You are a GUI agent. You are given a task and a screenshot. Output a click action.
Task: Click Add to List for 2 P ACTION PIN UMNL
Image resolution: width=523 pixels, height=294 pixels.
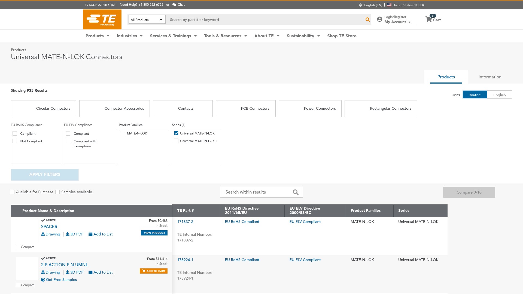101,272
